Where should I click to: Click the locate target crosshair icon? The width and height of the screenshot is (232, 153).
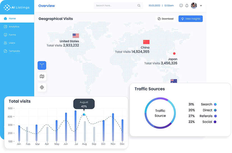(42, 87)
